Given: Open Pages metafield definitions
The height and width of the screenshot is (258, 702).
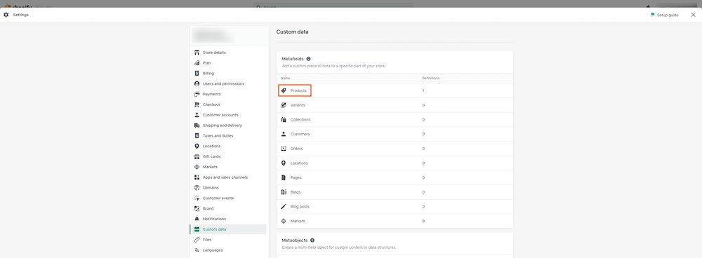Looking at the screenshot, I should pyautogui.click(x=395, y=177).
